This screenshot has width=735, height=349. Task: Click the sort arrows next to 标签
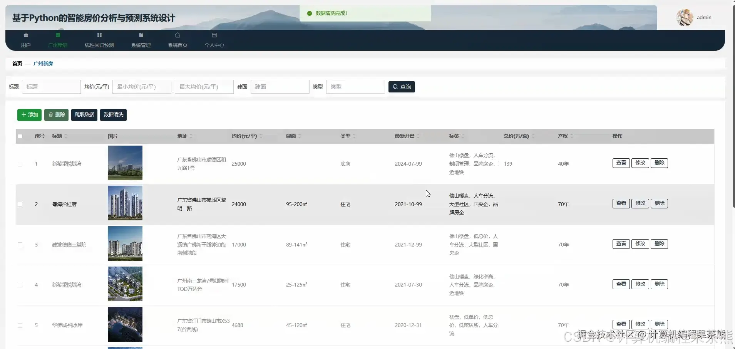click(463, 136)
